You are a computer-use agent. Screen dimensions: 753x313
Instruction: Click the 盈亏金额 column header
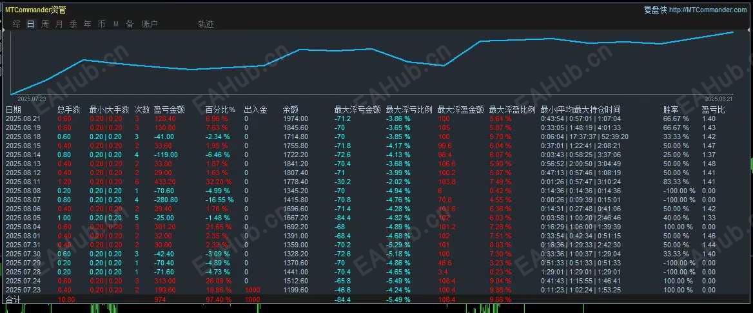coord(170,109)
